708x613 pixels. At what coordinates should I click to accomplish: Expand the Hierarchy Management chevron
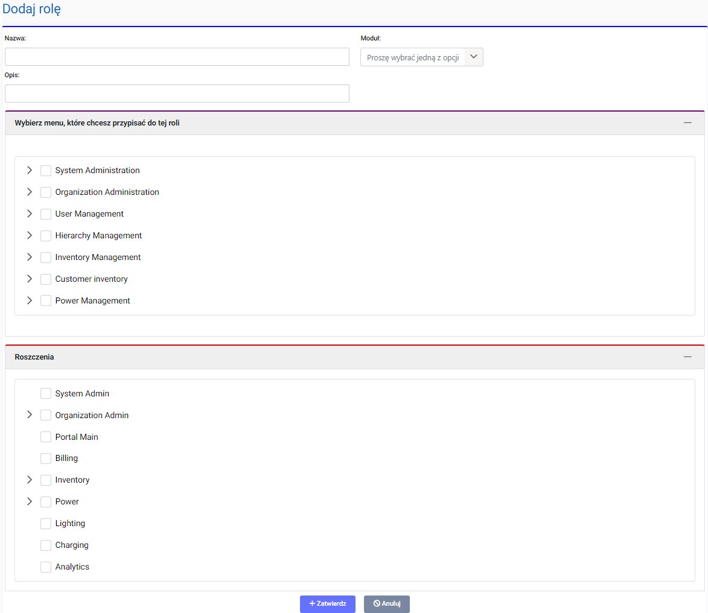tap(30, 235)
